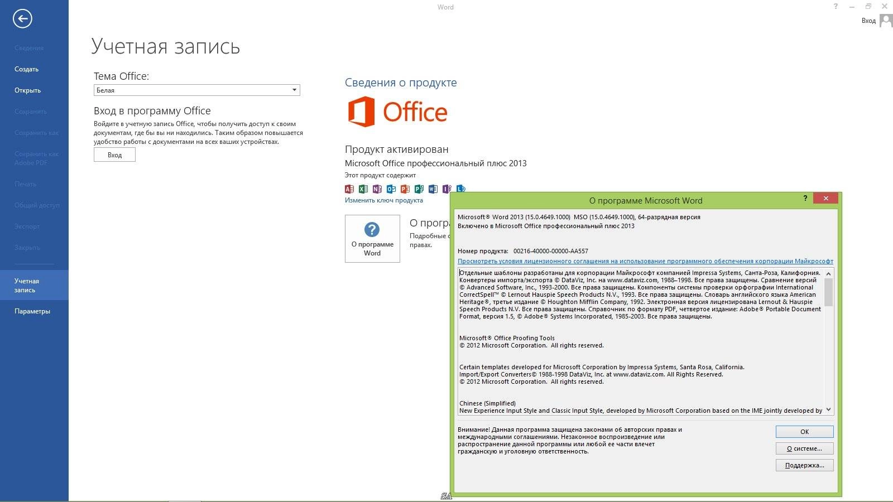Viewport: 893px width, 502px height.
Task: Click the О системе... button
Action: (804, 448)
